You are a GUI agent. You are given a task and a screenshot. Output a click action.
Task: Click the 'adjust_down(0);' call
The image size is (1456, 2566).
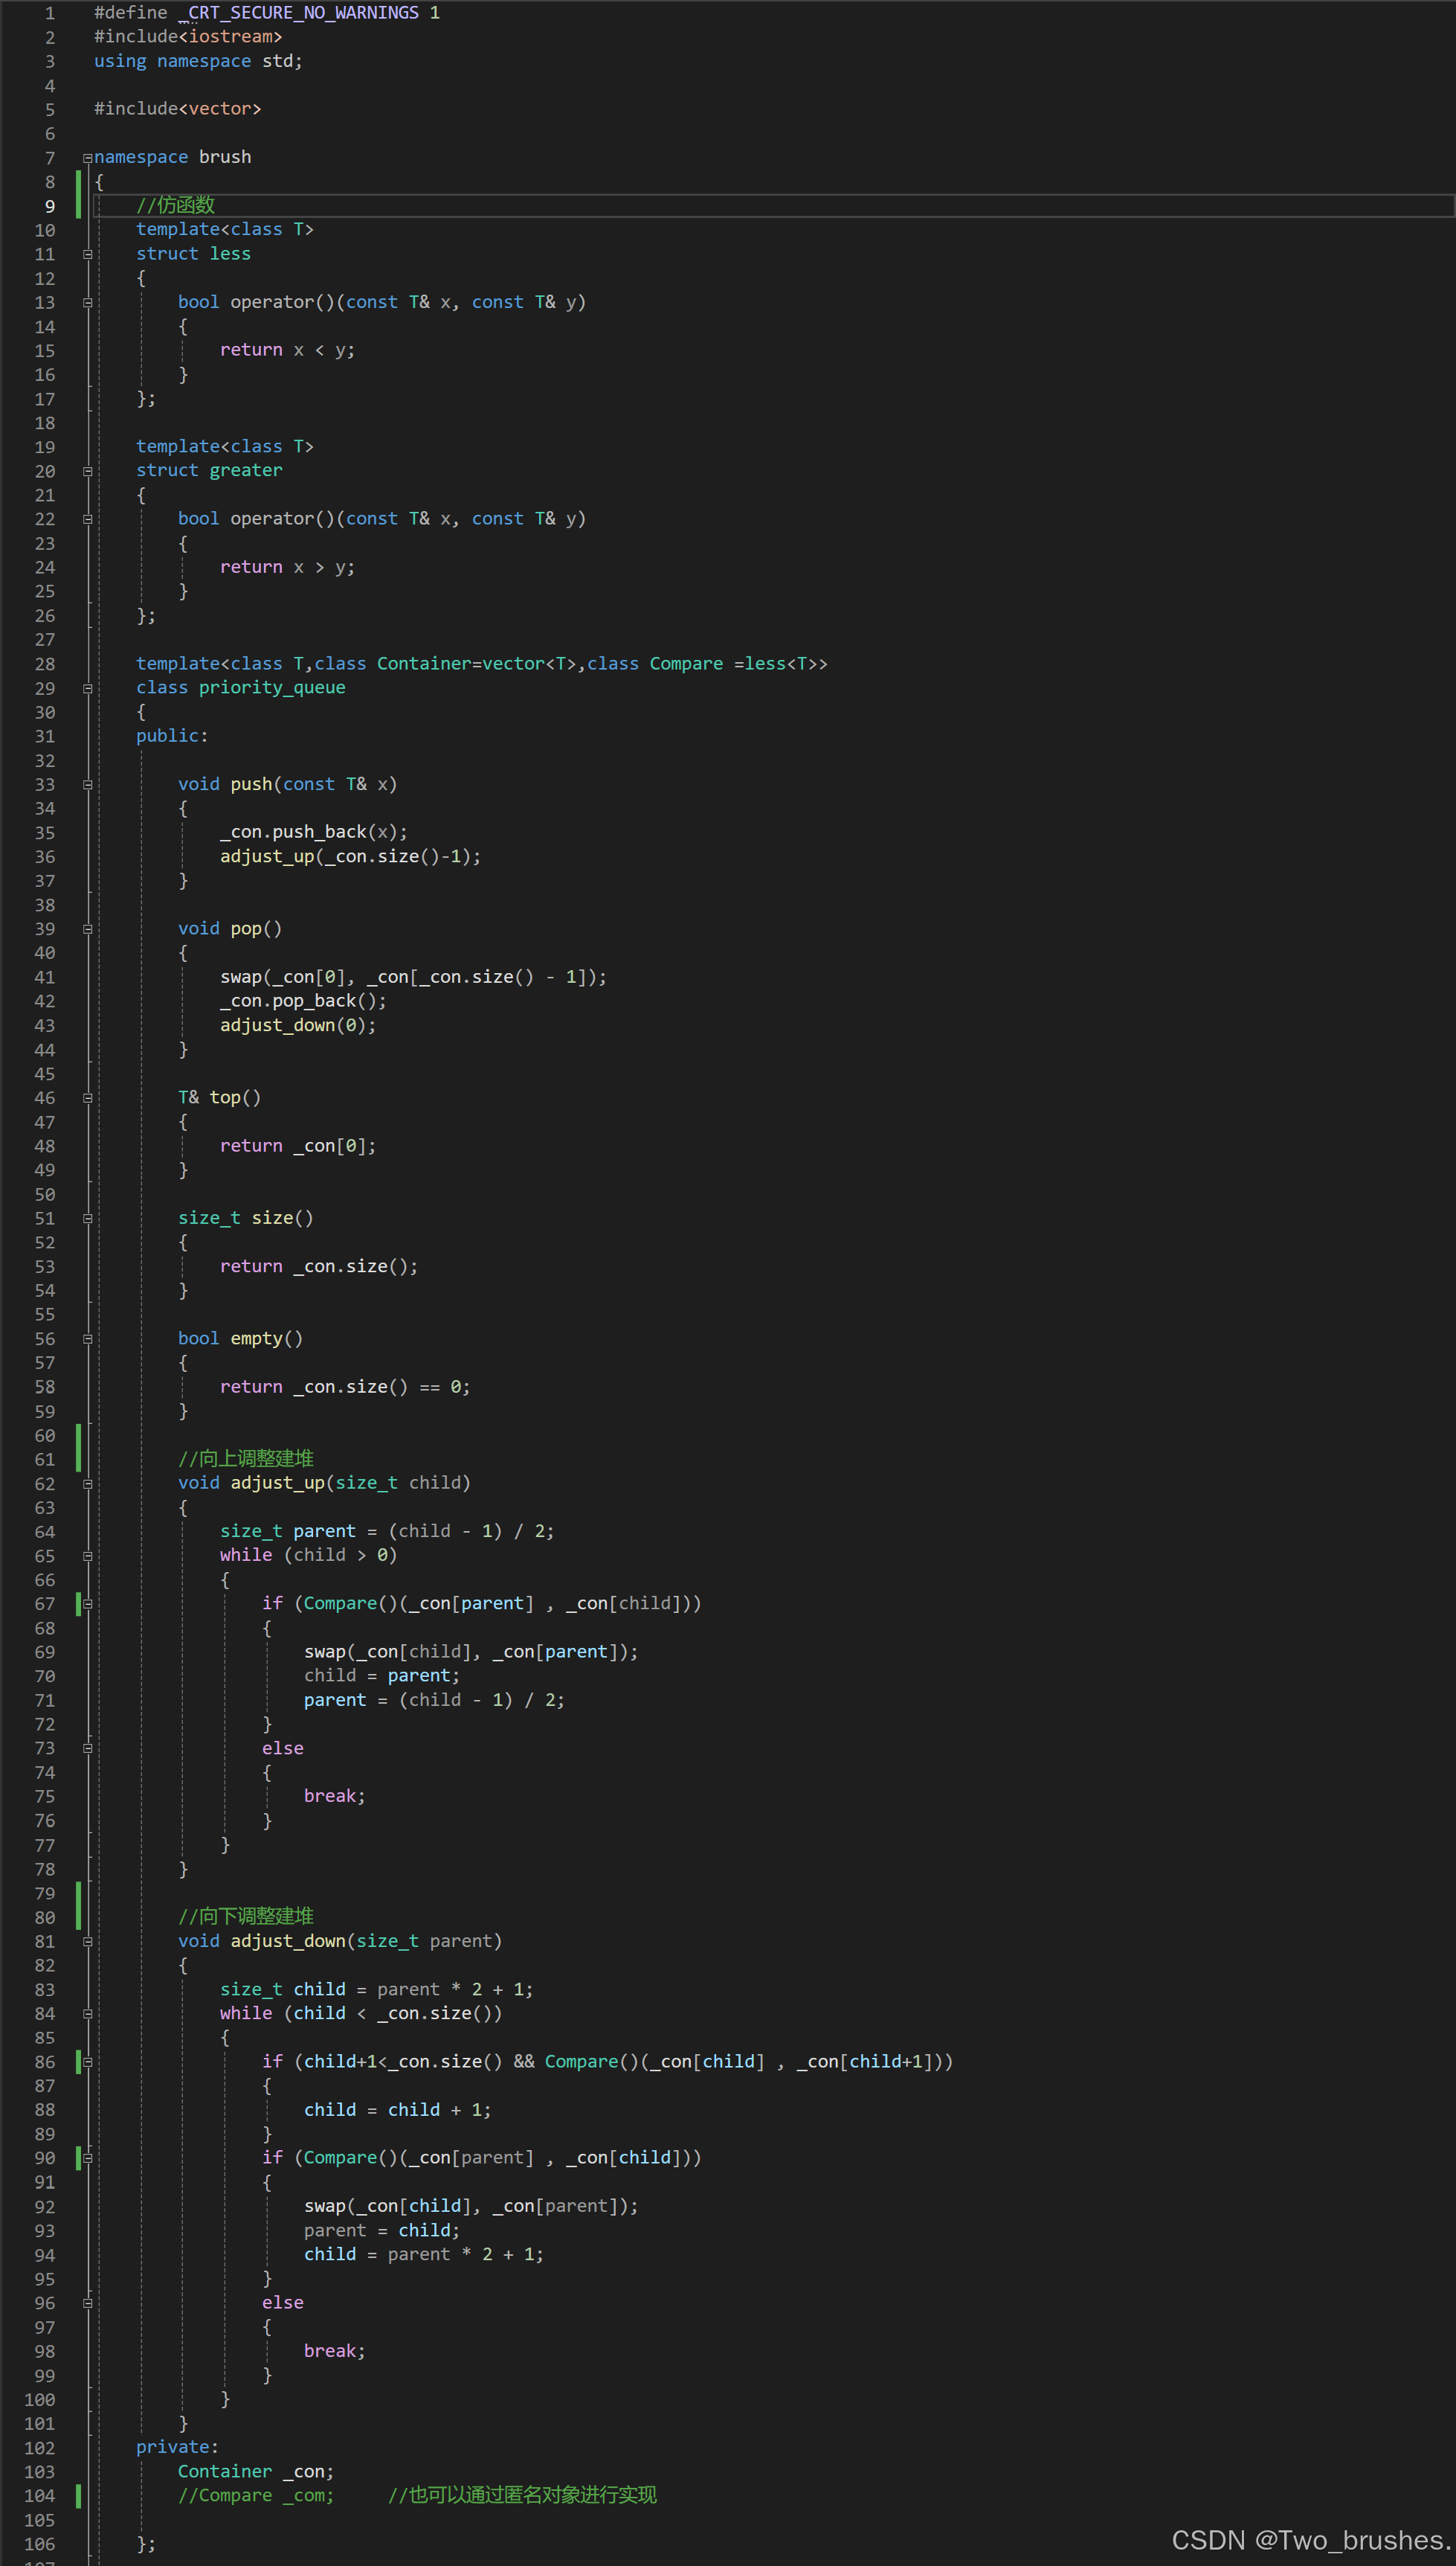[x=298, y=1025]
